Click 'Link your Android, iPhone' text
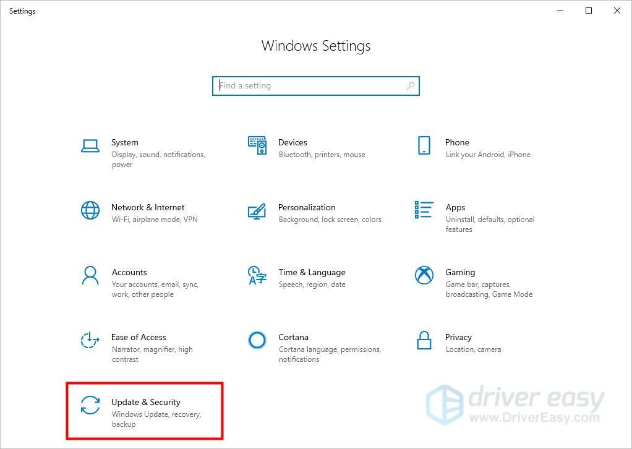Viewport: 632px width, 449px height. tap(488, 155)
